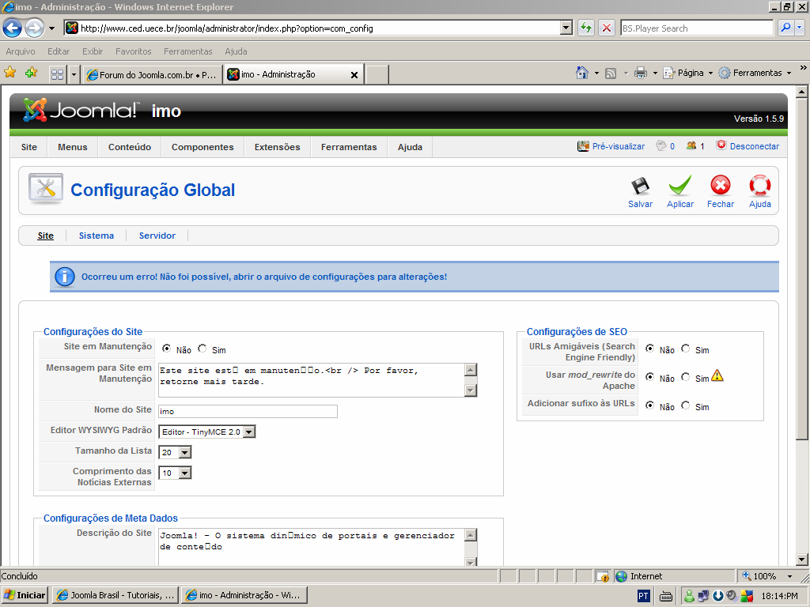Select Não for URLs Amigáveis
This screenshot has height=607, width=810.
(x=650, y=349)
